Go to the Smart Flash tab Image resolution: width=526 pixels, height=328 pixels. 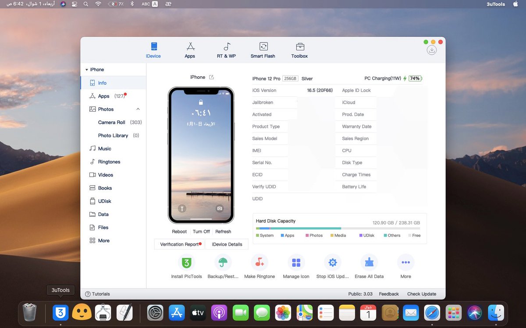click(x=263, y=50)
